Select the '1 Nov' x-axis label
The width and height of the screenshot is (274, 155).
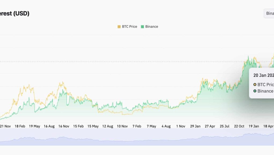tap(180, 126)
